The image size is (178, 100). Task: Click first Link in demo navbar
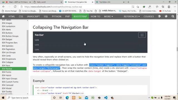tap(37, 40)
